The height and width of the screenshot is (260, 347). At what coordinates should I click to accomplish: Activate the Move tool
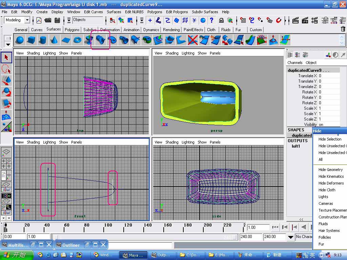pos(6,81)
